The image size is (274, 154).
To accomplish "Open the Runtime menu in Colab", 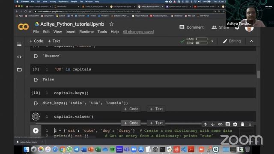I will click(86, 32).
